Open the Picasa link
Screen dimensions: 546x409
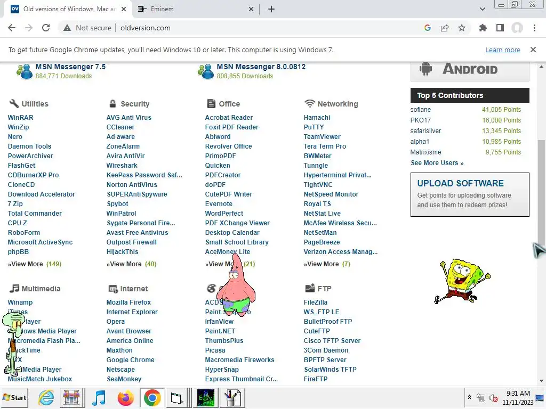(x=215, y=350)
